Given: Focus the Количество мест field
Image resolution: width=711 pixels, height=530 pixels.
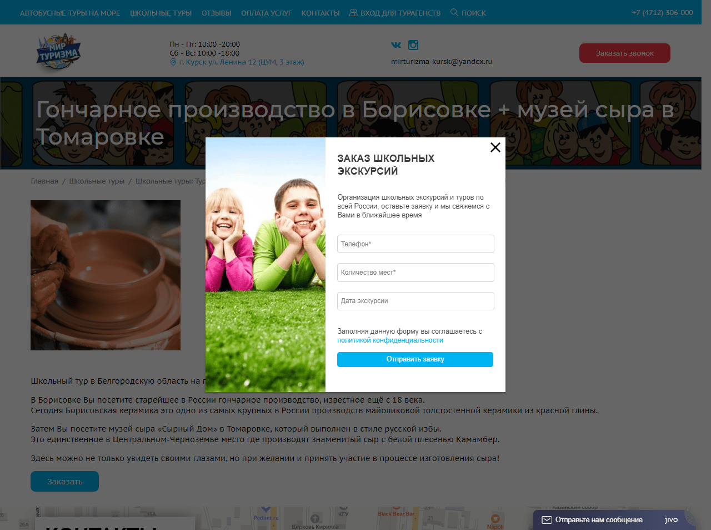Looking at the screenshot, I should 415,273.
